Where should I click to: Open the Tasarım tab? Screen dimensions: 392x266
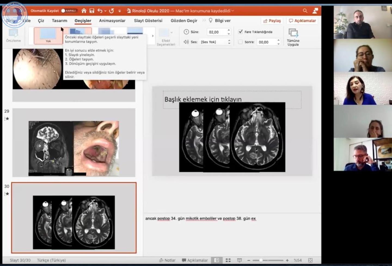59,21
